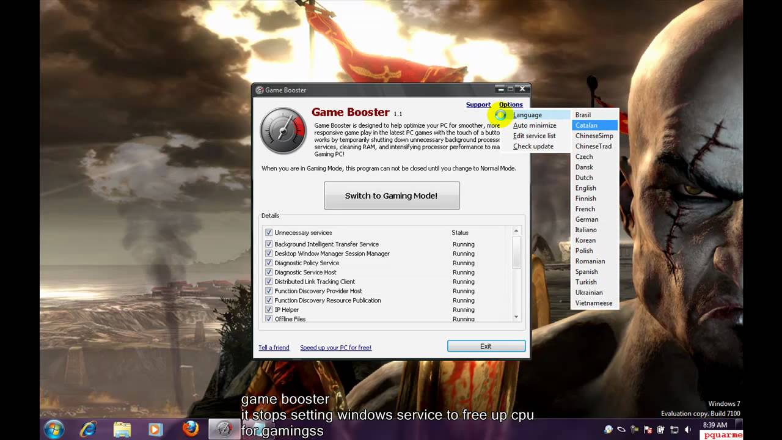The width and height of the screenshot is (782, 440).
Task: Select Czech language
Action: click(x=595, y=156)
